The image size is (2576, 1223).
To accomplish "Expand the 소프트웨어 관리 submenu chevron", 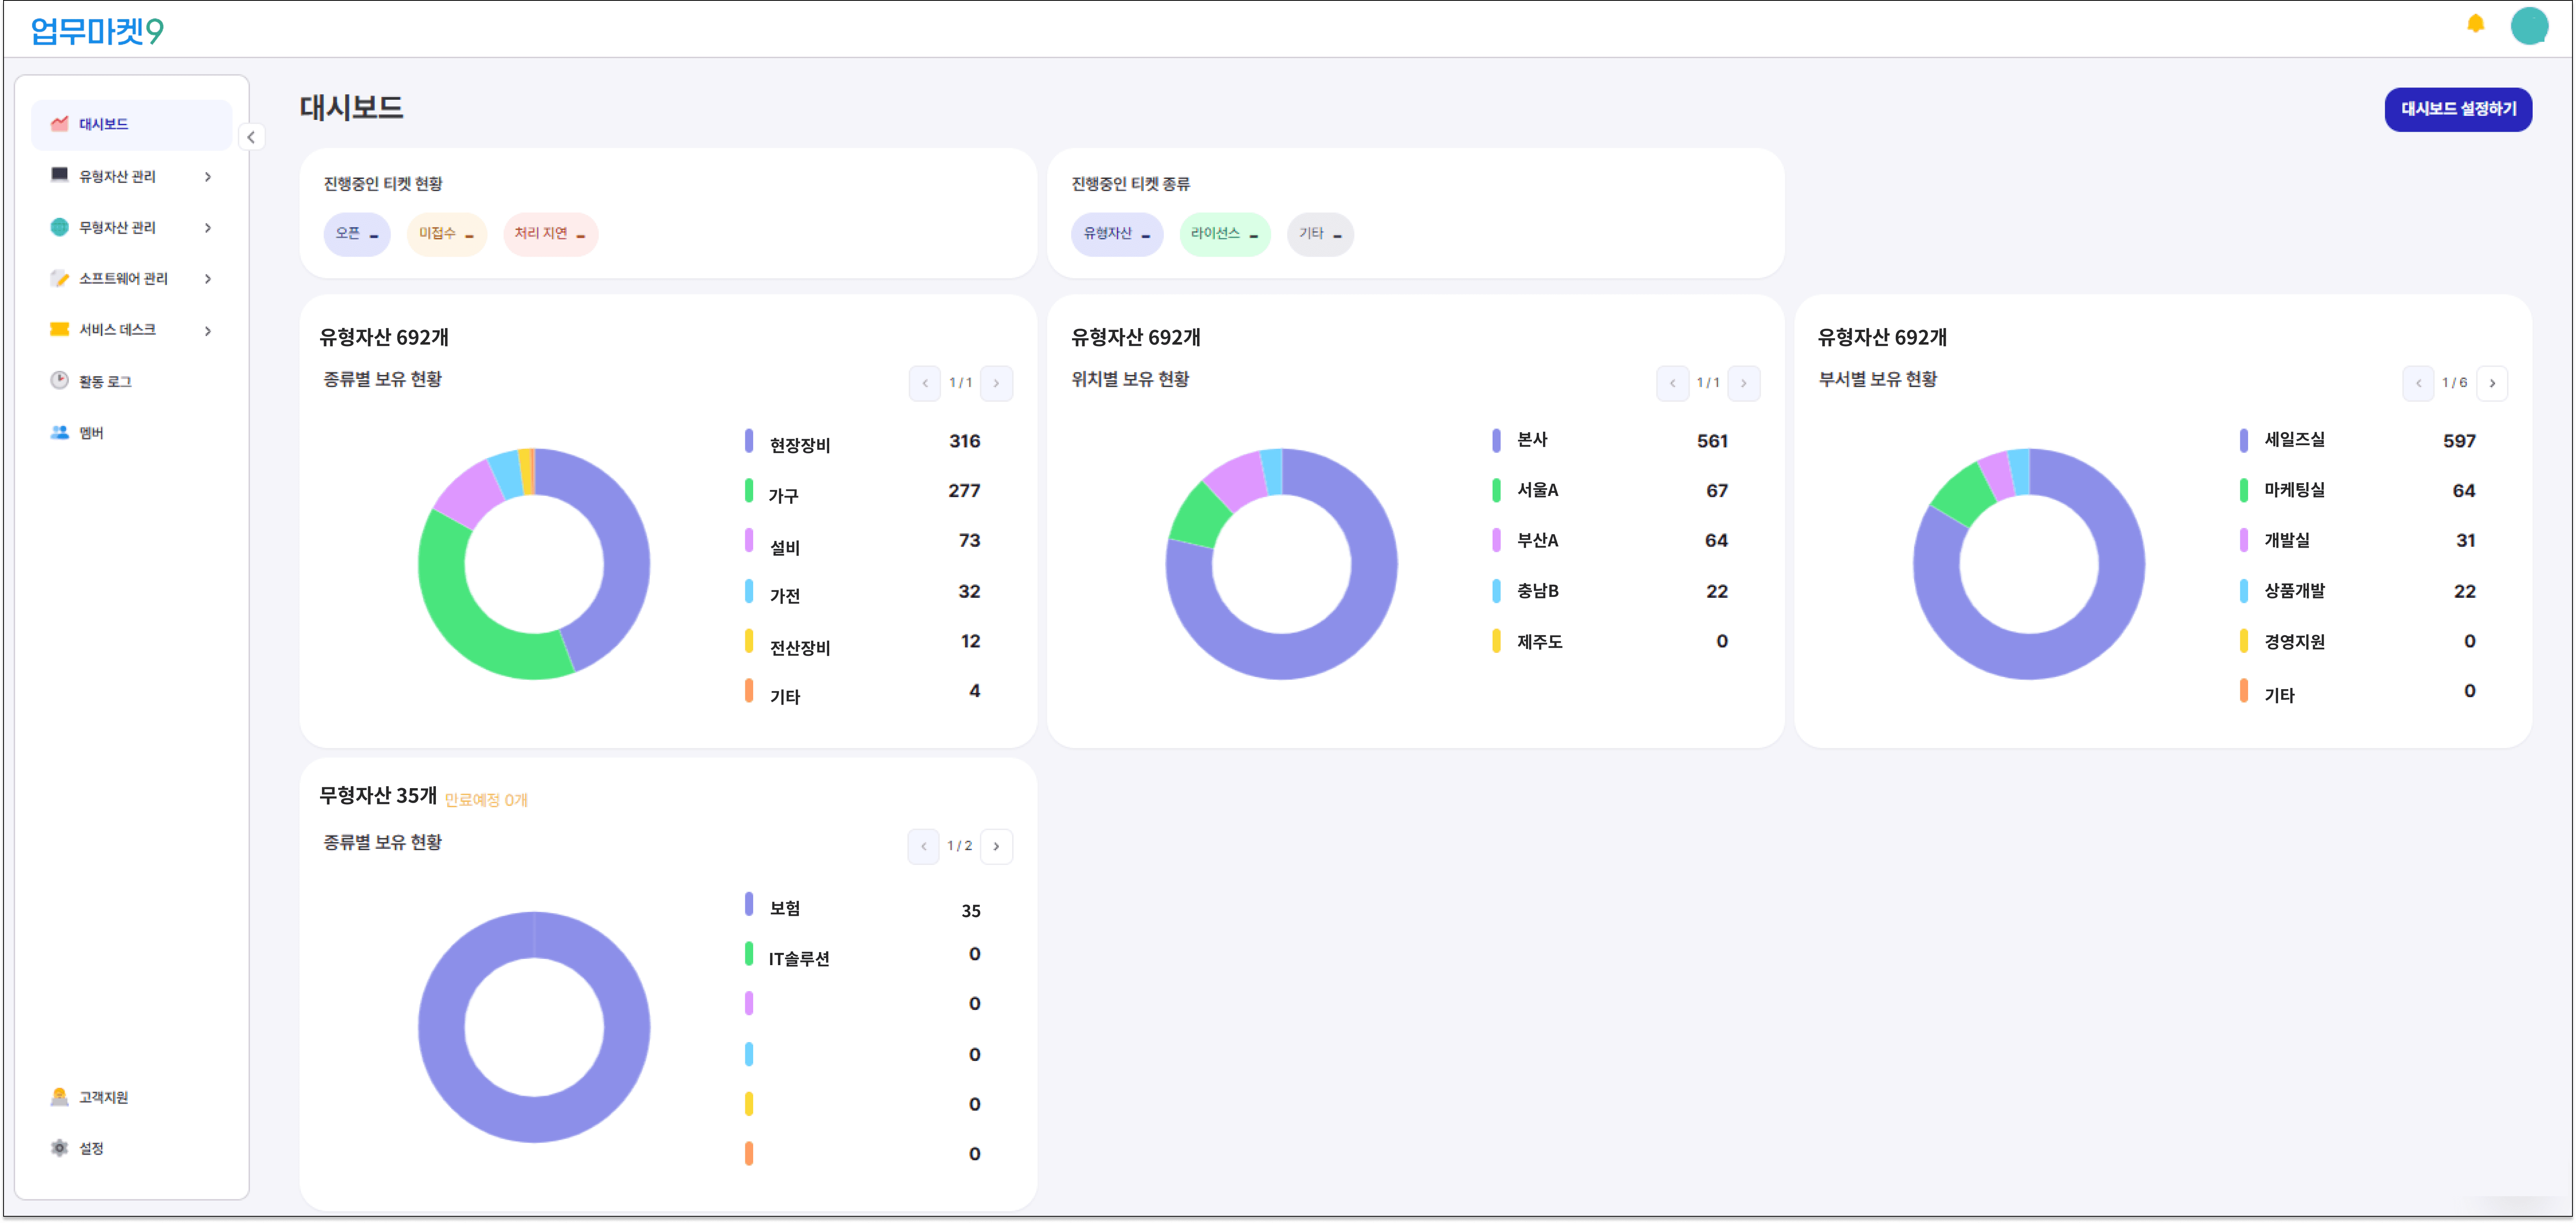I will click(208, 279).
